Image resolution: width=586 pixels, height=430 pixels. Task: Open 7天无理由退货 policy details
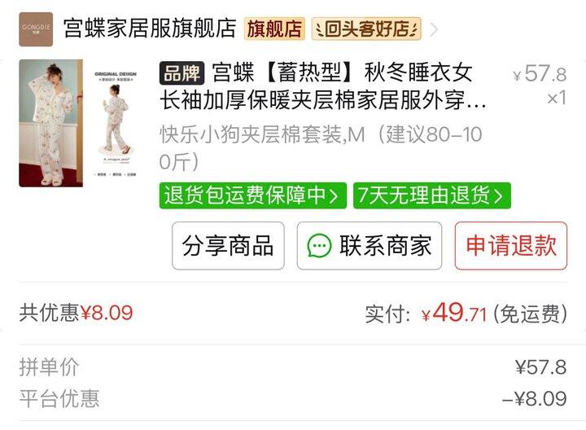click(431, 195)
